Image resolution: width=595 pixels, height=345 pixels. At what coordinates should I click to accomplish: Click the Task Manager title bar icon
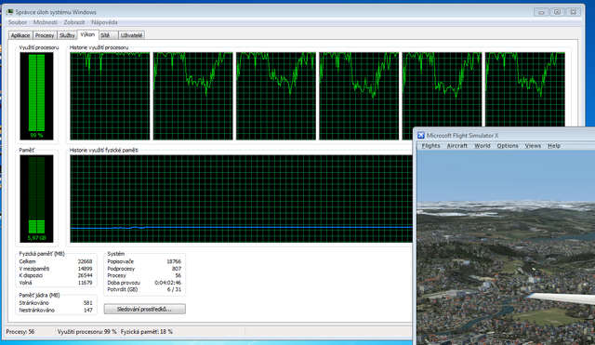10,12
